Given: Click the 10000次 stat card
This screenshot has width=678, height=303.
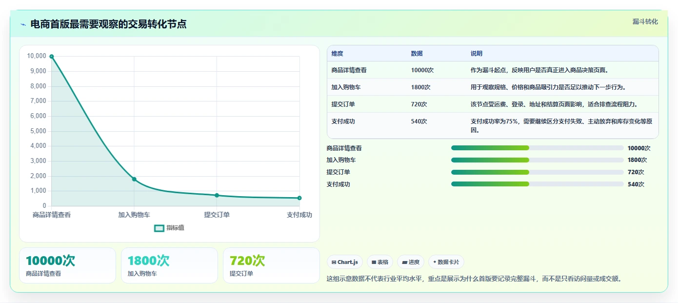Looking at the screenshot, I should click(x=67, y=265).
